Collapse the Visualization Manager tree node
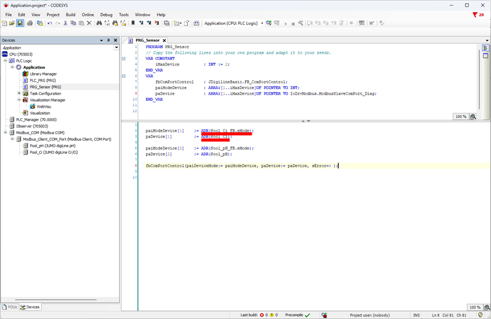491x319 pixels. [x=19, y=100]
